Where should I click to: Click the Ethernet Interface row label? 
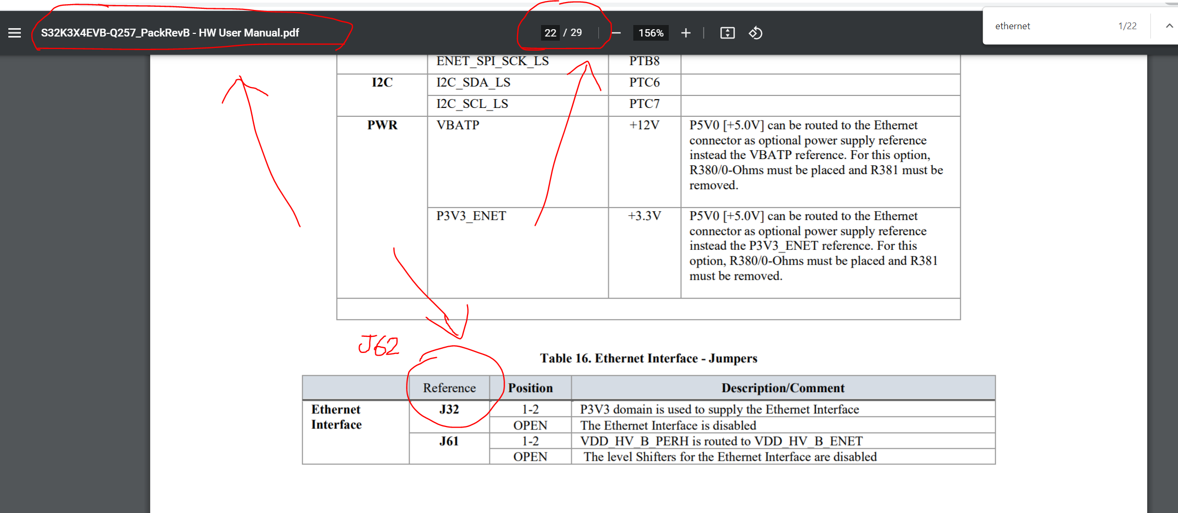(x=336, y=417)
